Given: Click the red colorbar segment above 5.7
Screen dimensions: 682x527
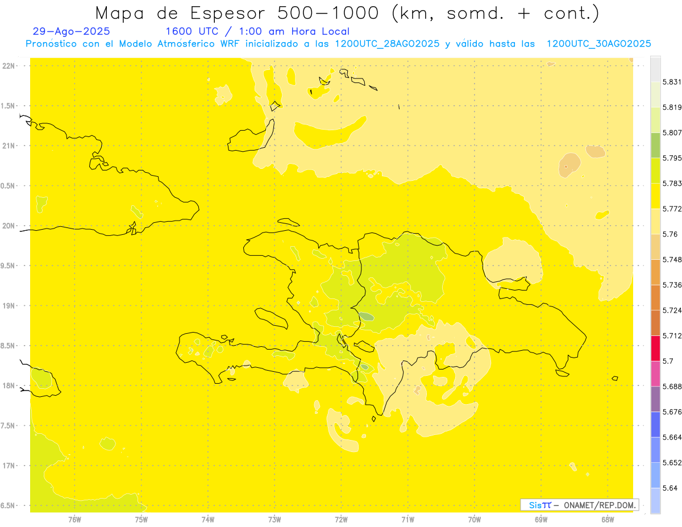Looking at the screenshot, I should pos(655,348).
